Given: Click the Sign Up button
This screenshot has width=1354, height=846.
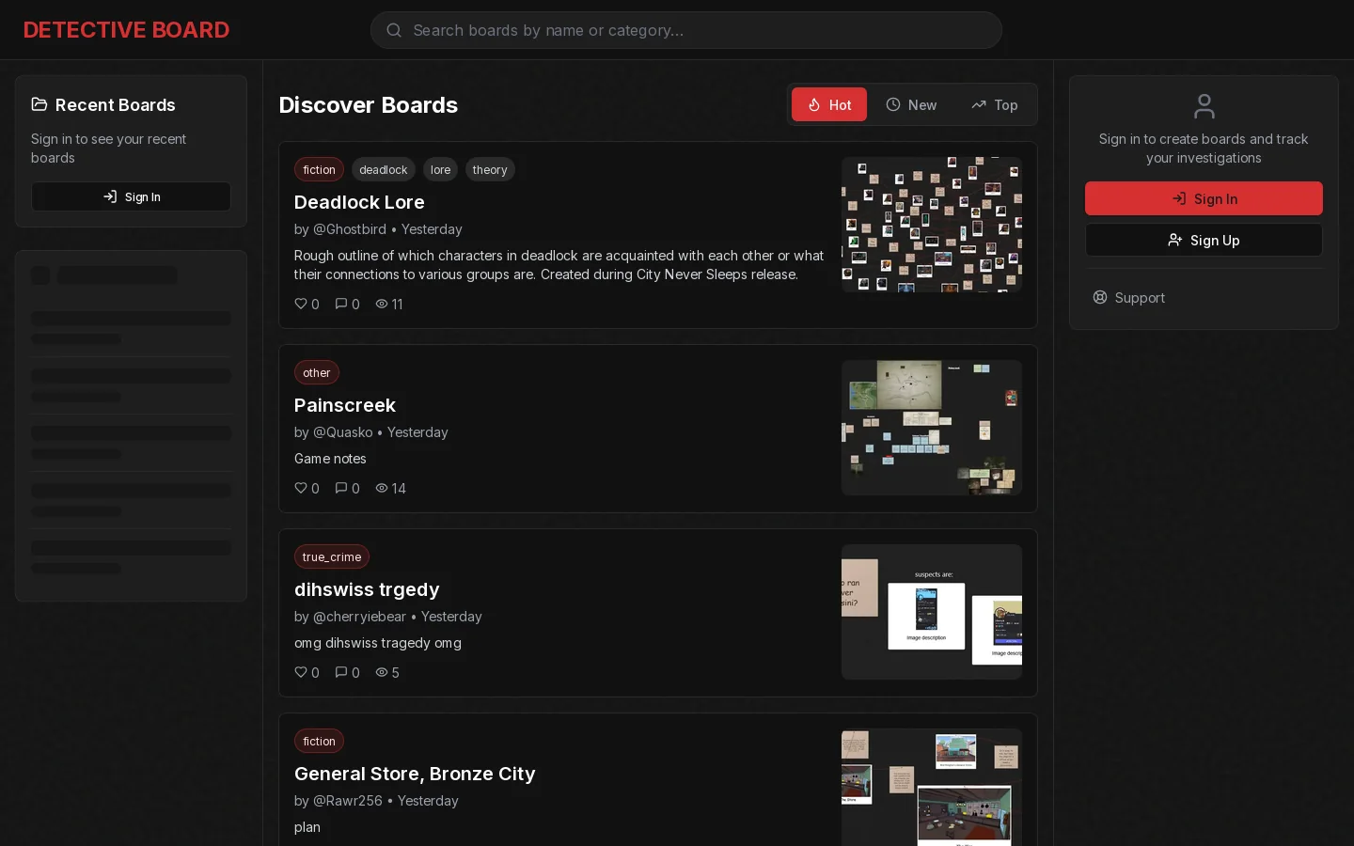Looking at the screenshot, I should pos(1204,240).
